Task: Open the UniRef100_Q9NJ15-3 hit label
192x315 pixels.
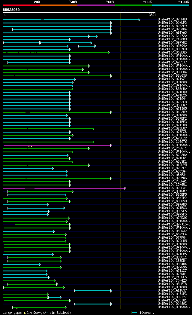Action: click(x=174, y=225)
